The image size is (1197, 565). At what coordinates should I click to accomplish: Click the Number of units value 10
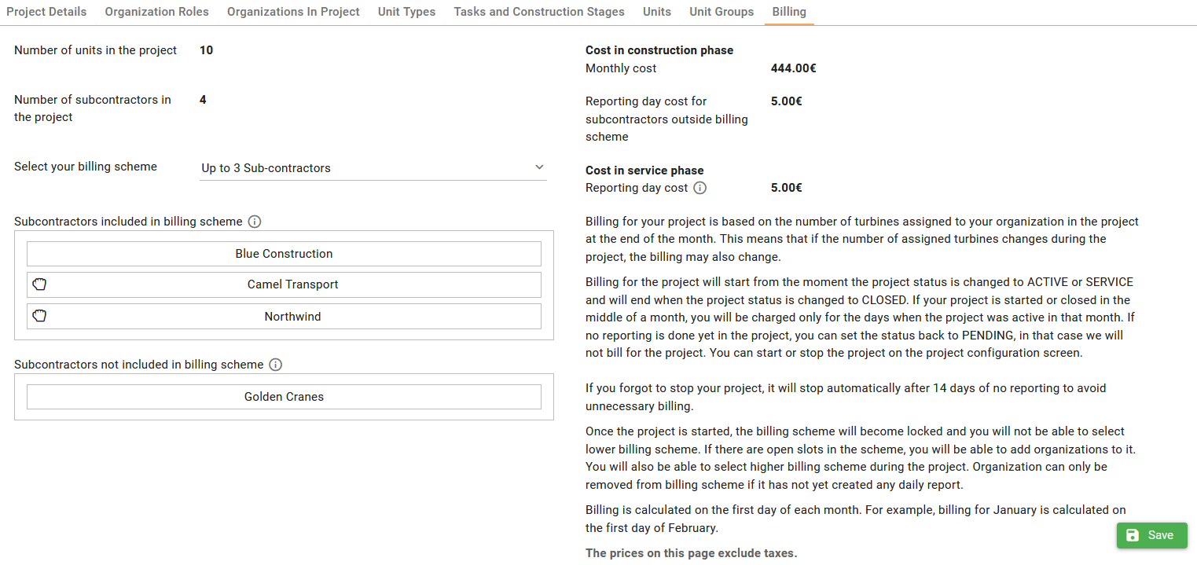click(x=206, y=50)
